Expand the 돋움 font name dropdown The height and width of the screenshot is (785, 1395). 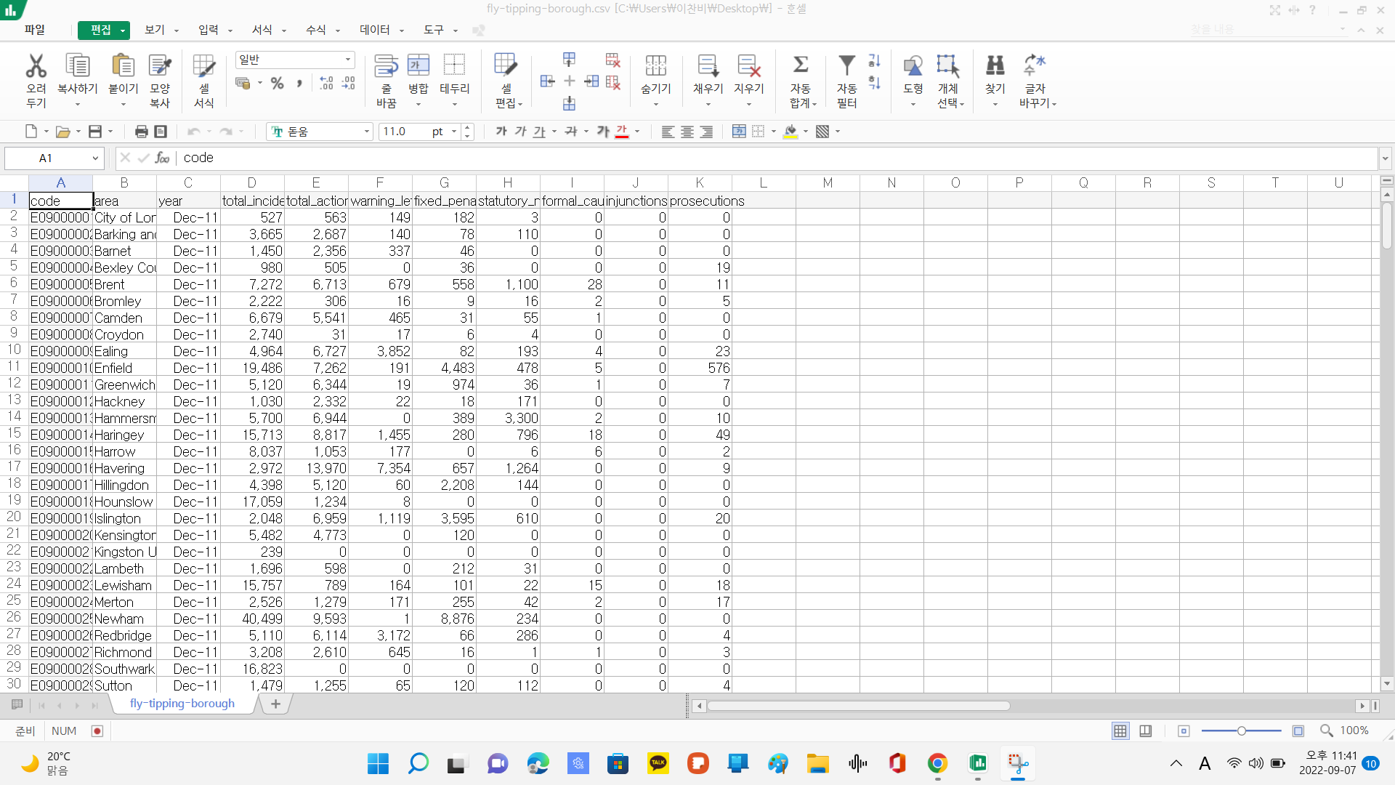367,132
